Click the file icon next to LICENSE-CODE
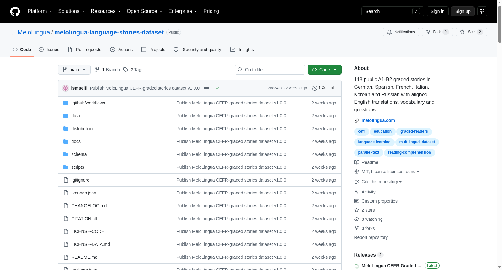 click(66, 231)
